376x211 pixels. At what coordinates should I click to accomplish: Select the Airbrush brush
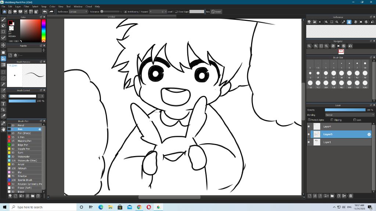click(x=25, y=168)
